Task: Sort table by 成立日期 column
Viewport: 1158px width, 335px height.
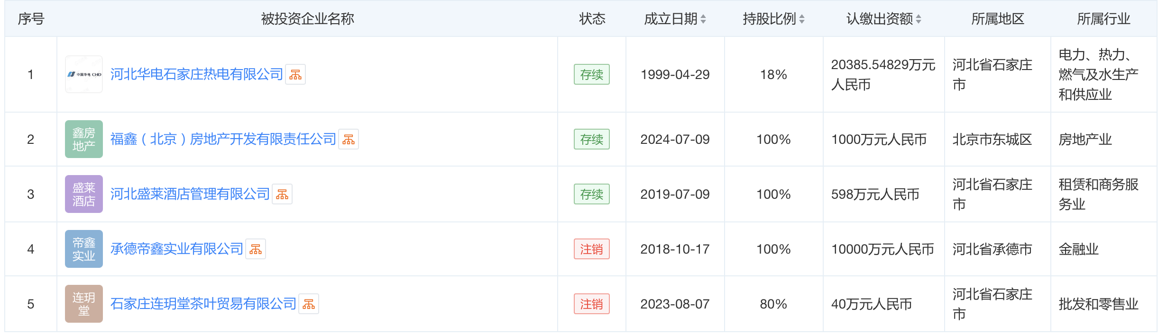Action: pos(703,19)
